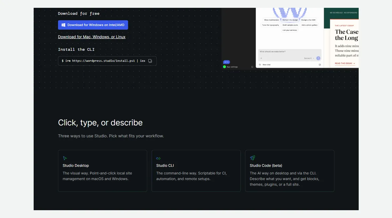Click the round send arrow button
This screenshot has width=392, height=218.
coord(318,58)
